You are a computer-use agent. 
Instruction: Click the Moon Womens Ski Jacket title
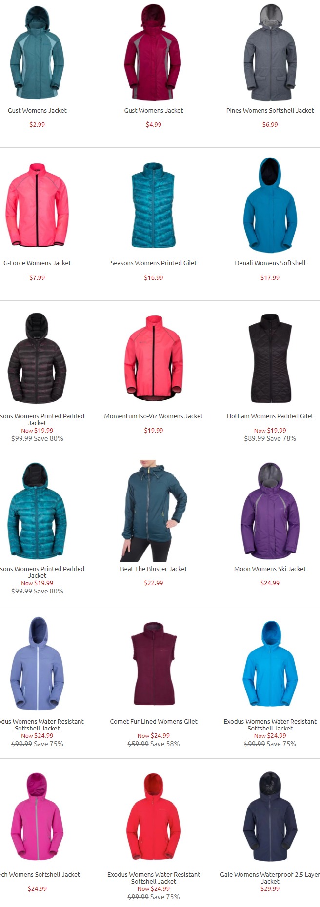click(270, 569)
